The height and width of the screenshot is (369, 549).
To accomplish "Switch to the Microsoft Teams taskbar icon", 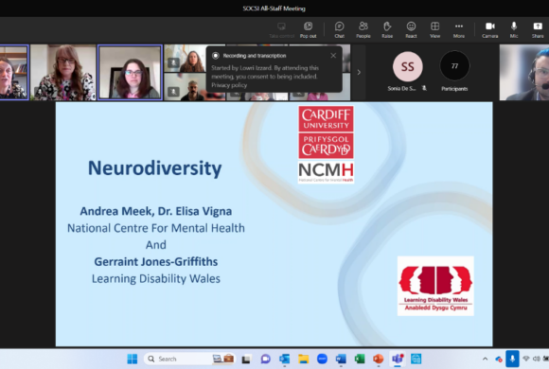I will pyautogui.click(x=398, y=359).
